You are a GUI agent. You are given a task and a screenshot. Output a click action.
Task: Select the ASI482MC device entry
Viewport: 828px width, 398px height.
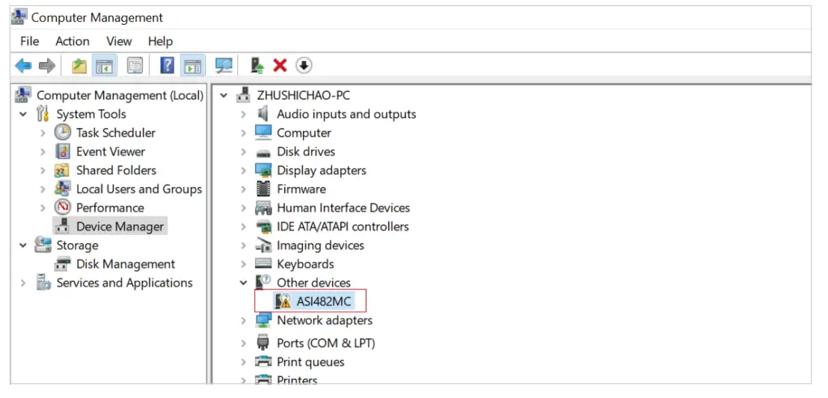pyautogui.click(x=323, y=301)
